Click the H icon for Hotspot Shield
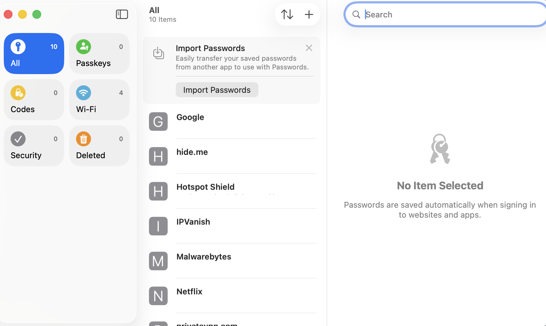 coord(158,191)
